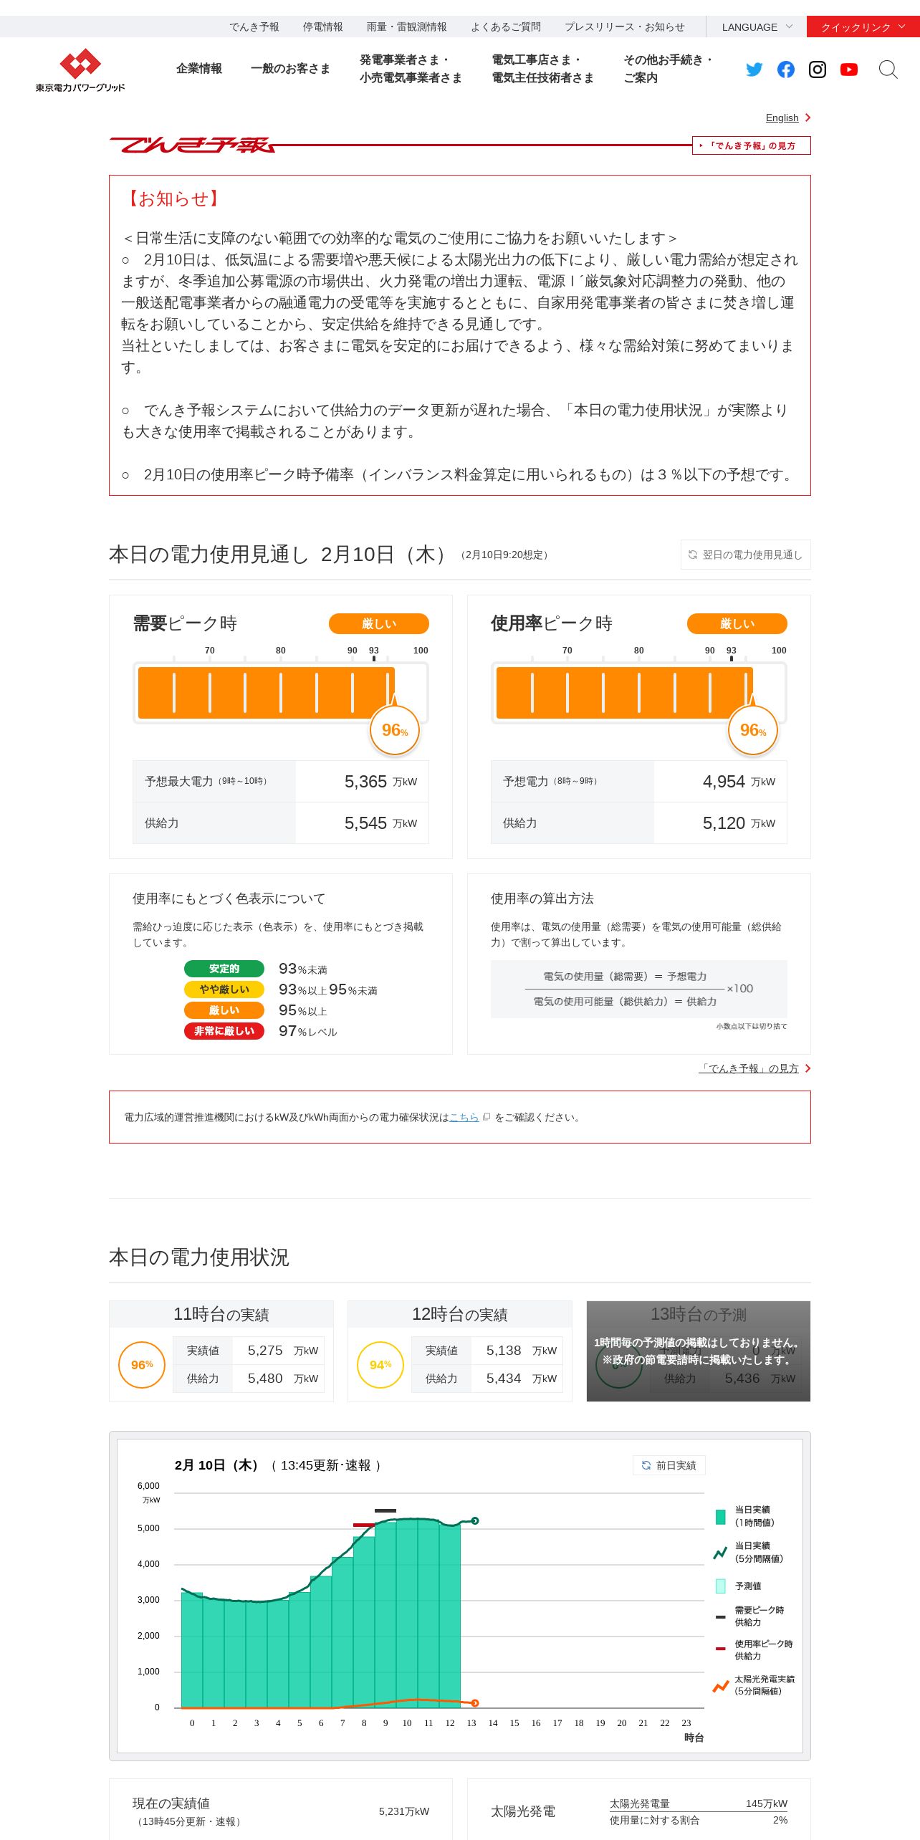Click the 「でんき予報」の見方 button at top
920x1840 pixels.
click(x=751, y=145)
